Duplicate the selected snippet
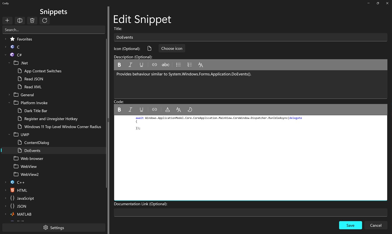The image size is (392, 234). pyautogui.click(x=20, y=21)
